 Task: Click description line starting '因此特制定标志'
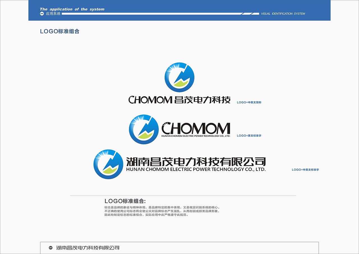(146, 215)
